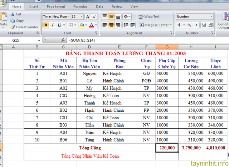The image size is (229, 167).
Task: Toggle Bold formatting
Action: click(x=46, y=25)
